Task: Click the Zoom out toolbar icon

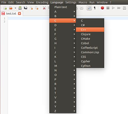Action: click(x=82, y=8)
